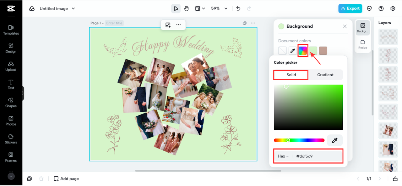Duplicate page icon in bottom bar
The image size is (402, 186).
pos(29,179)
